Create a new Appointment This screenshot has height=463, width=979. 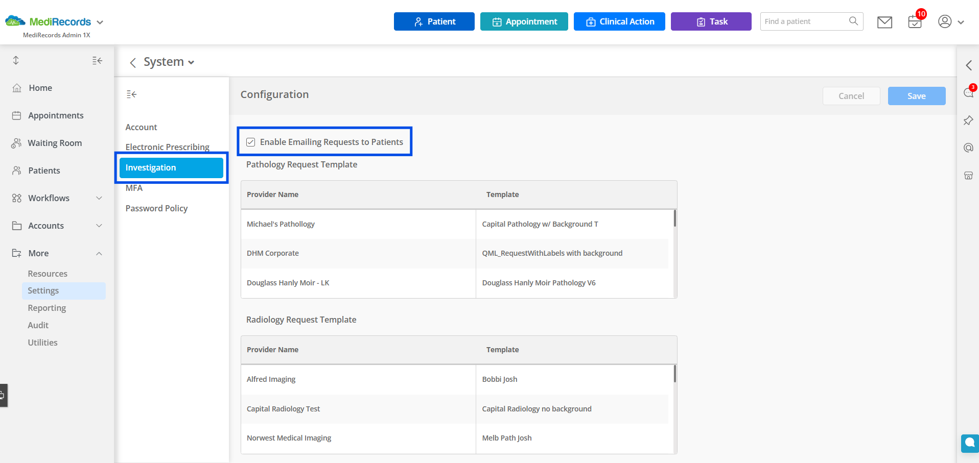524,21
